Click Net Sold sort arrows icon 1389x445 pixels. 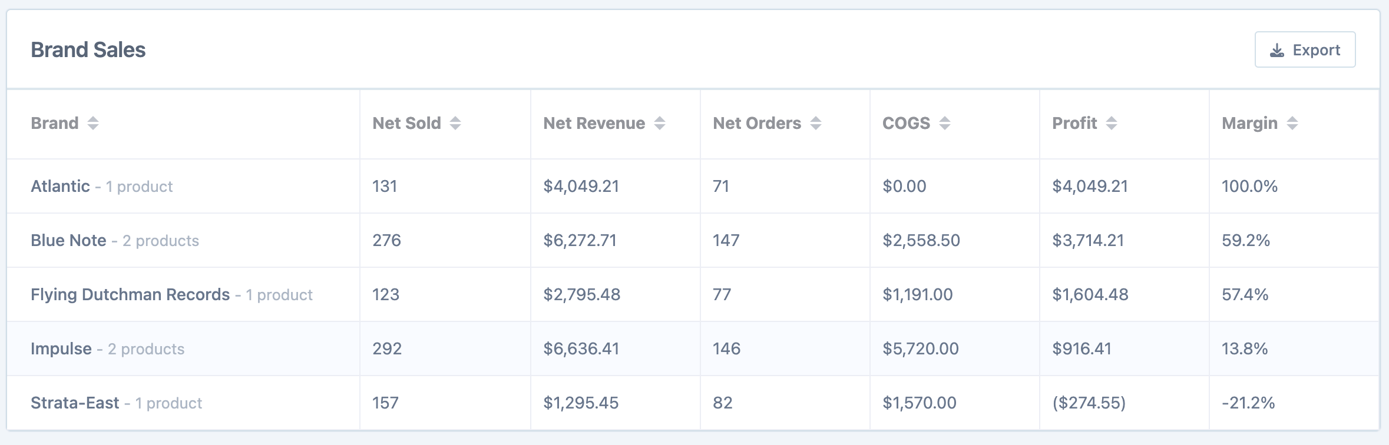pyautogui.click(x=455, y=123)
